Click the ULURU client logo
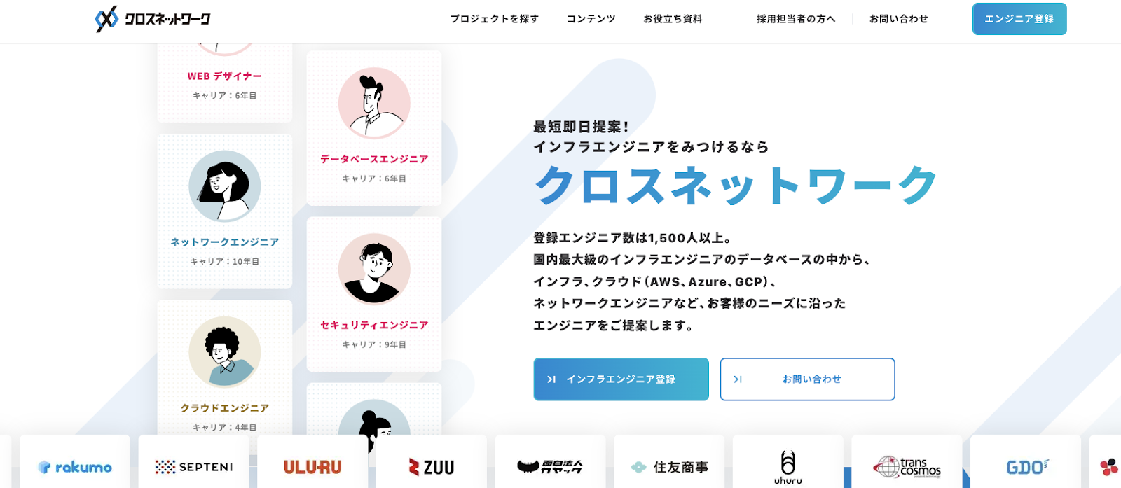Viewport: 1121px width, 488px height. 312,467
